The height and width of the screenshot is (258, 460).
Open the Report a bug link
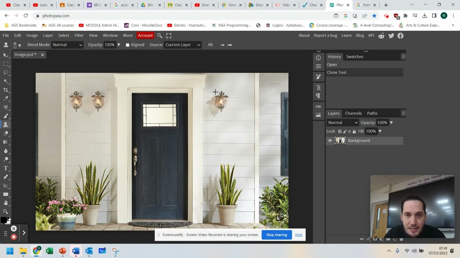pyautogui.click(x=326, y=35)
